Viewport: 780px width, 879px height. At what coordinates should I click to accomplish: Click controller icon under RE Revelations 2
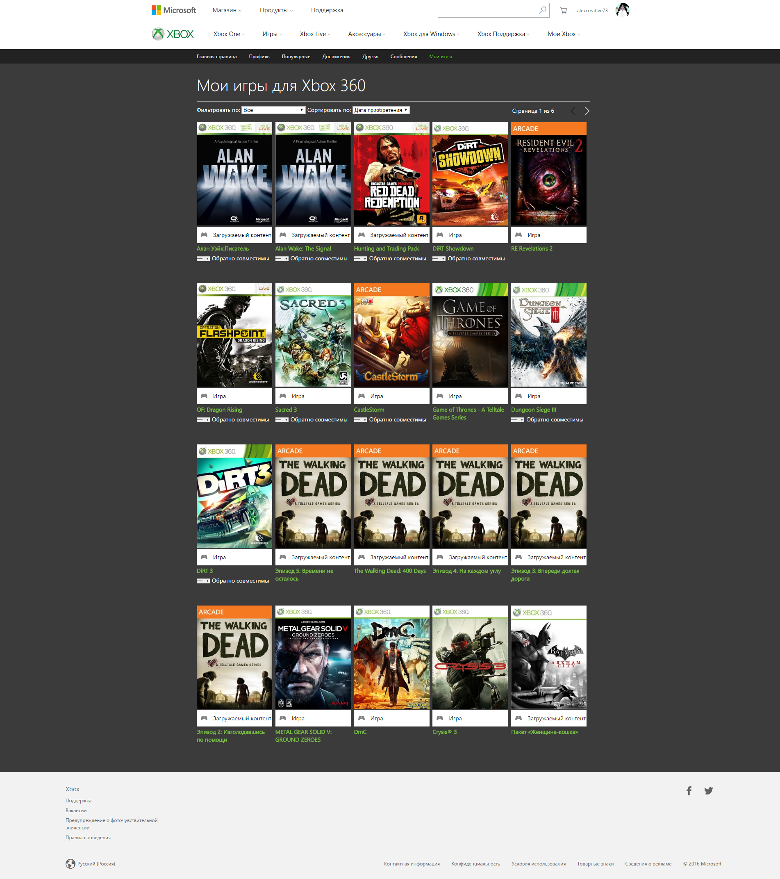[518, 235]
